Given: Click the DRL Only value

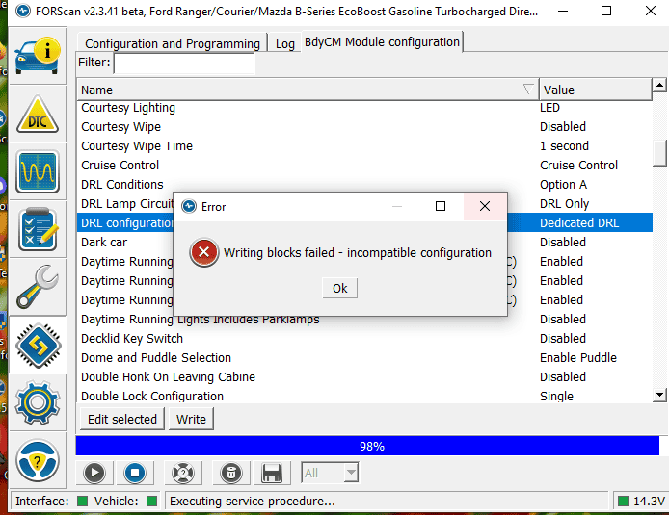Looking at the screenshot, I should click(x=565, y=204).
